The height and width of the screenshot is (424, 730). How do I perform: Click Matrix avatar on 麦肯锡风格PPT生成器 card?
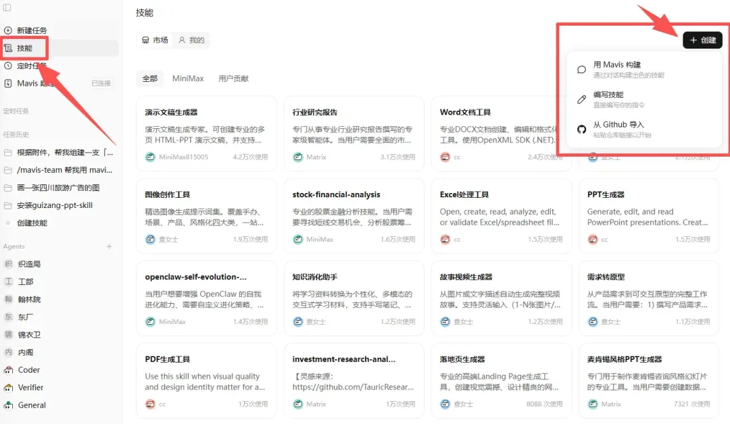point(593,404)
